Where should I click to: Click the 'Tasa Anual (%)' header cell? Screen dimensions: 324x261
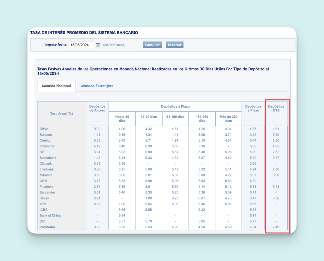point(62,114)
